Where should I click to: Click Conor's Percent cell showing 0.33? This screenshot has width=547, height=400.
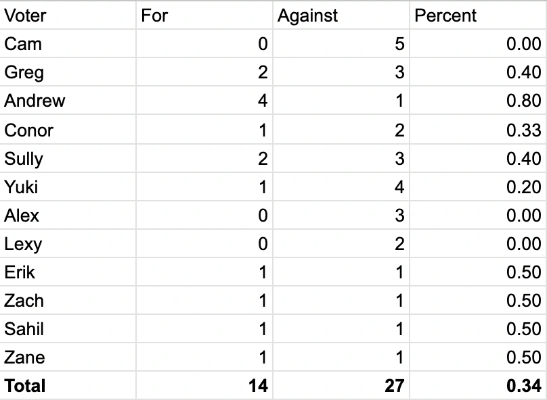point(477,130)
